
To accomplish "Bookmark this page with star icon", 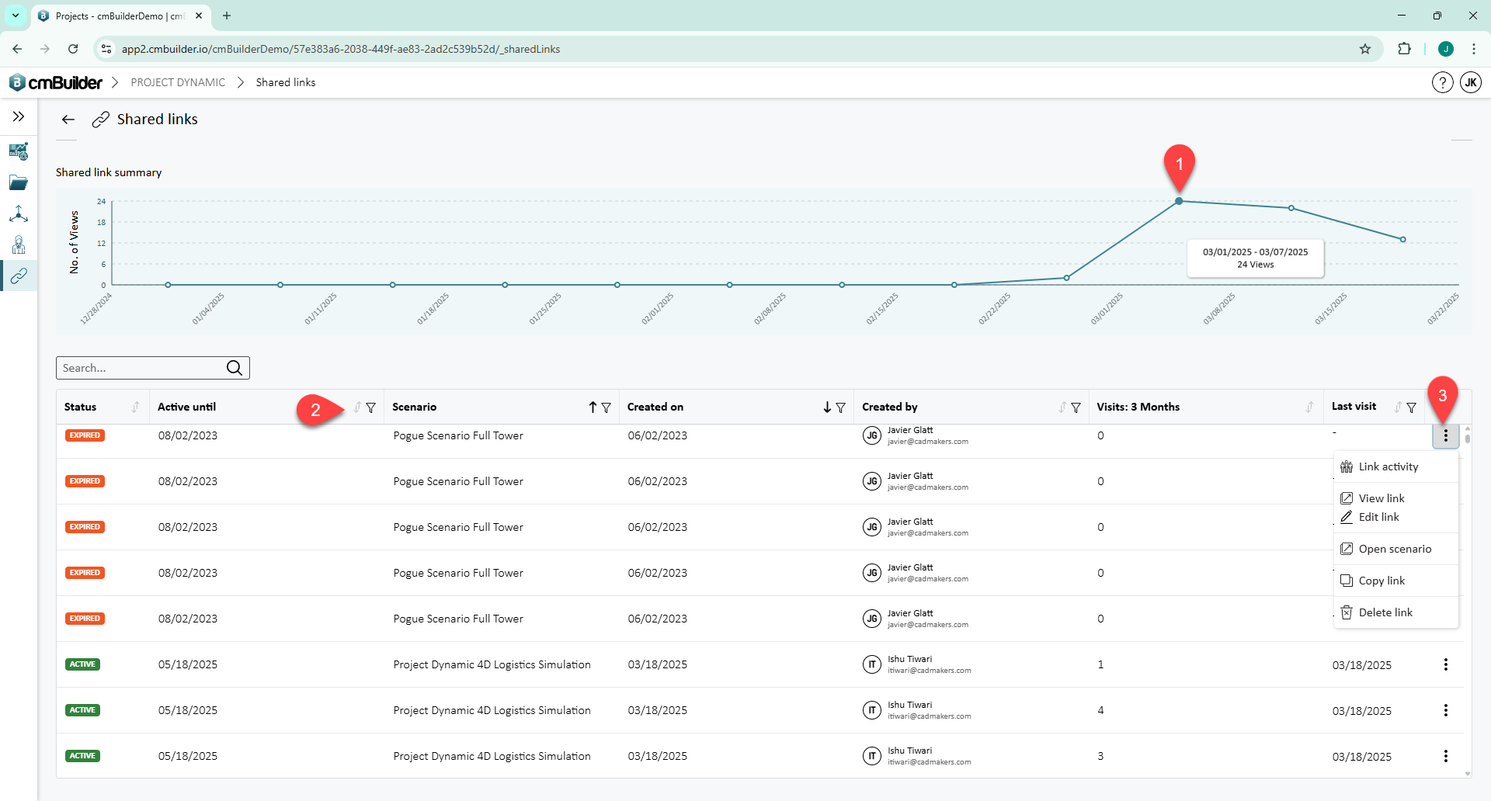I will (1365, 49).
